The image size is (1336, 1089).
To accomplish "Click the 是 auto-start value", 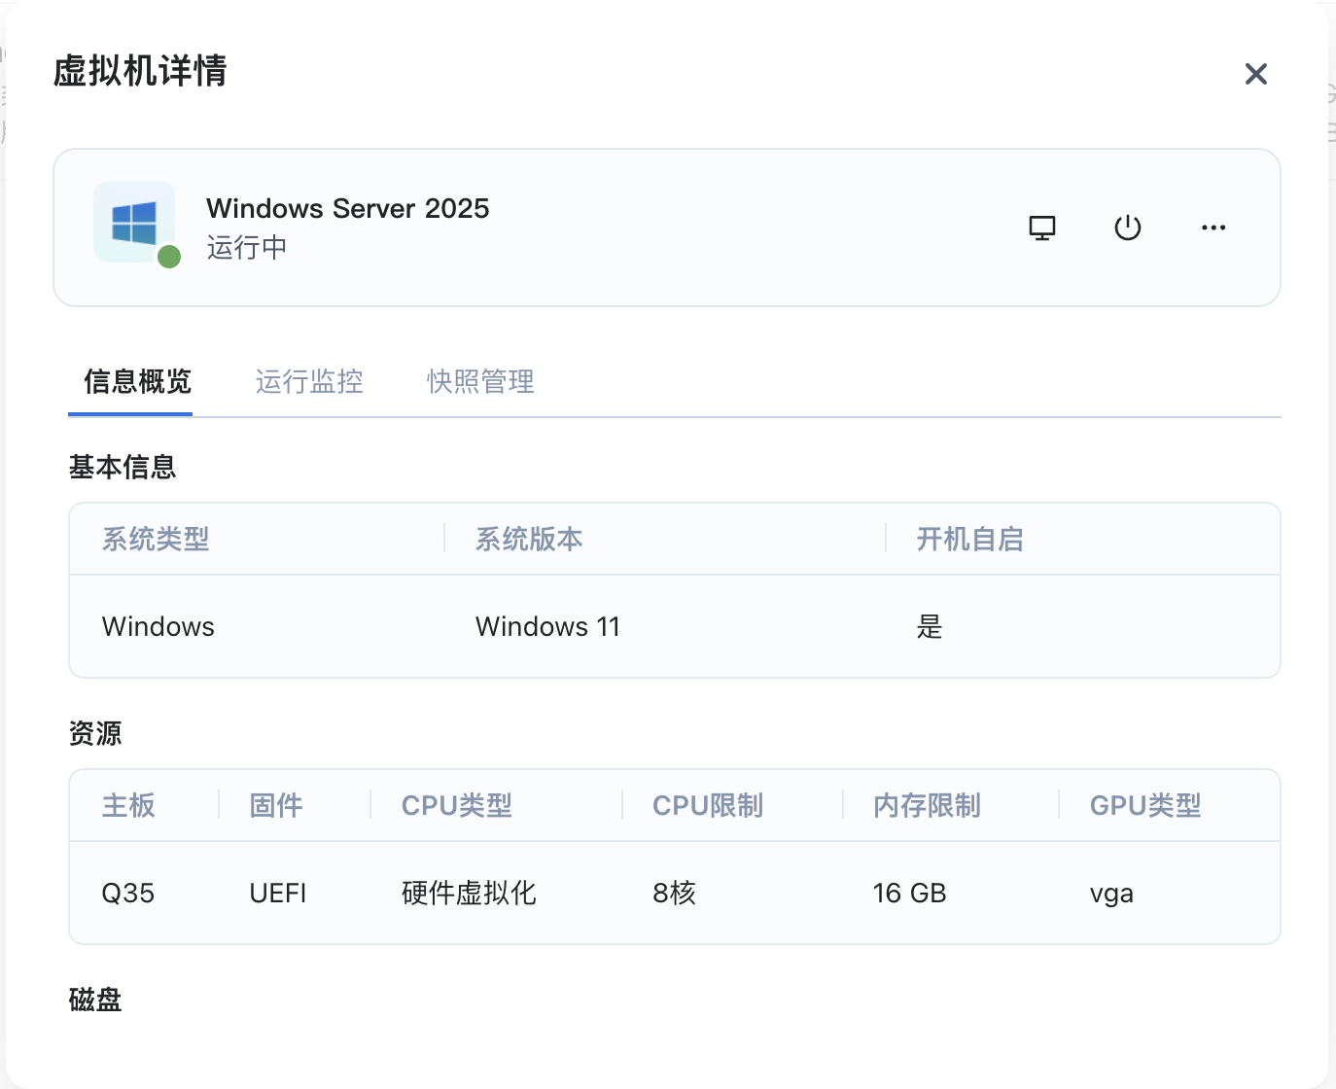I will point(930,626).
